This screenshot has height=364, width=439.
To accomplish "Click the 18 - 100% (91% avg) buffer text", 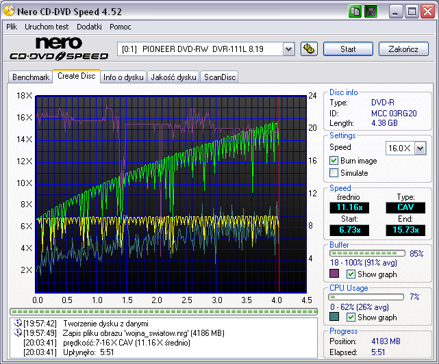I will (364, 263).
